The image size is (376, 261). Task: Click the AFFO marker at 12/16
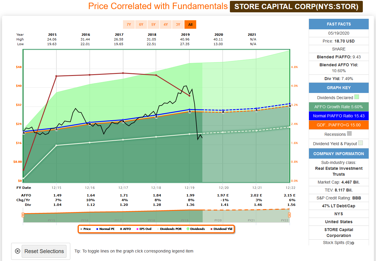90,124
